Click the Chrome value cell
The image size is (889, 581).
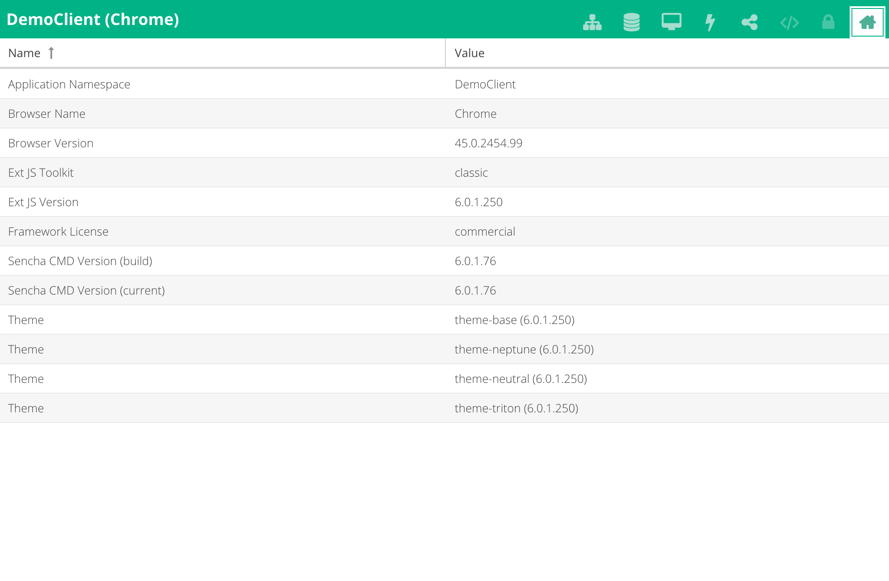[x=667, y=113]
